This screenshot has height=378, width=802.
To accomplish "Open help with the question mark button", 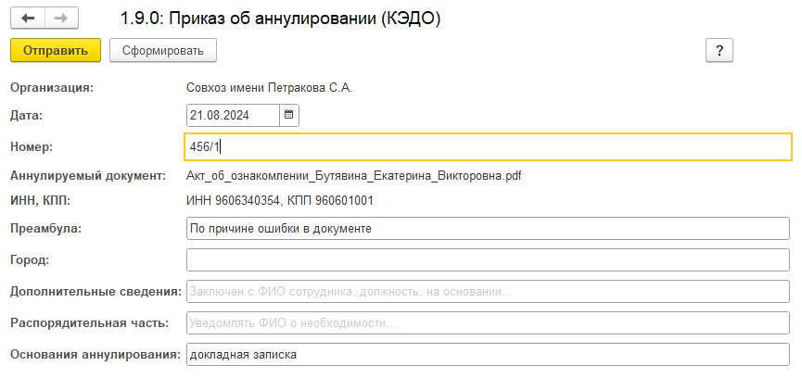I will click(719, 51).
